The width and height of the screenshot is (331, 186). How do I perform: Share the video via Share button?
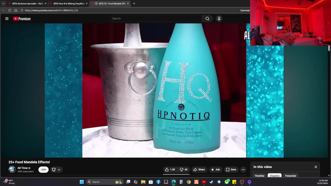[199, 169]
